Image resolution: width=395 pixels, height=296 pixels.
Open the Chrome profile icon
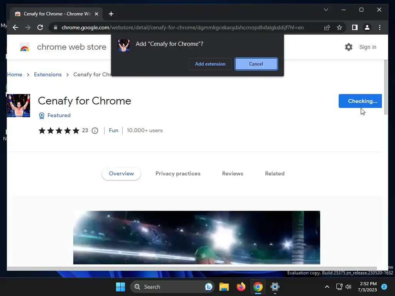pyautogui.click(x=367, y=27)
